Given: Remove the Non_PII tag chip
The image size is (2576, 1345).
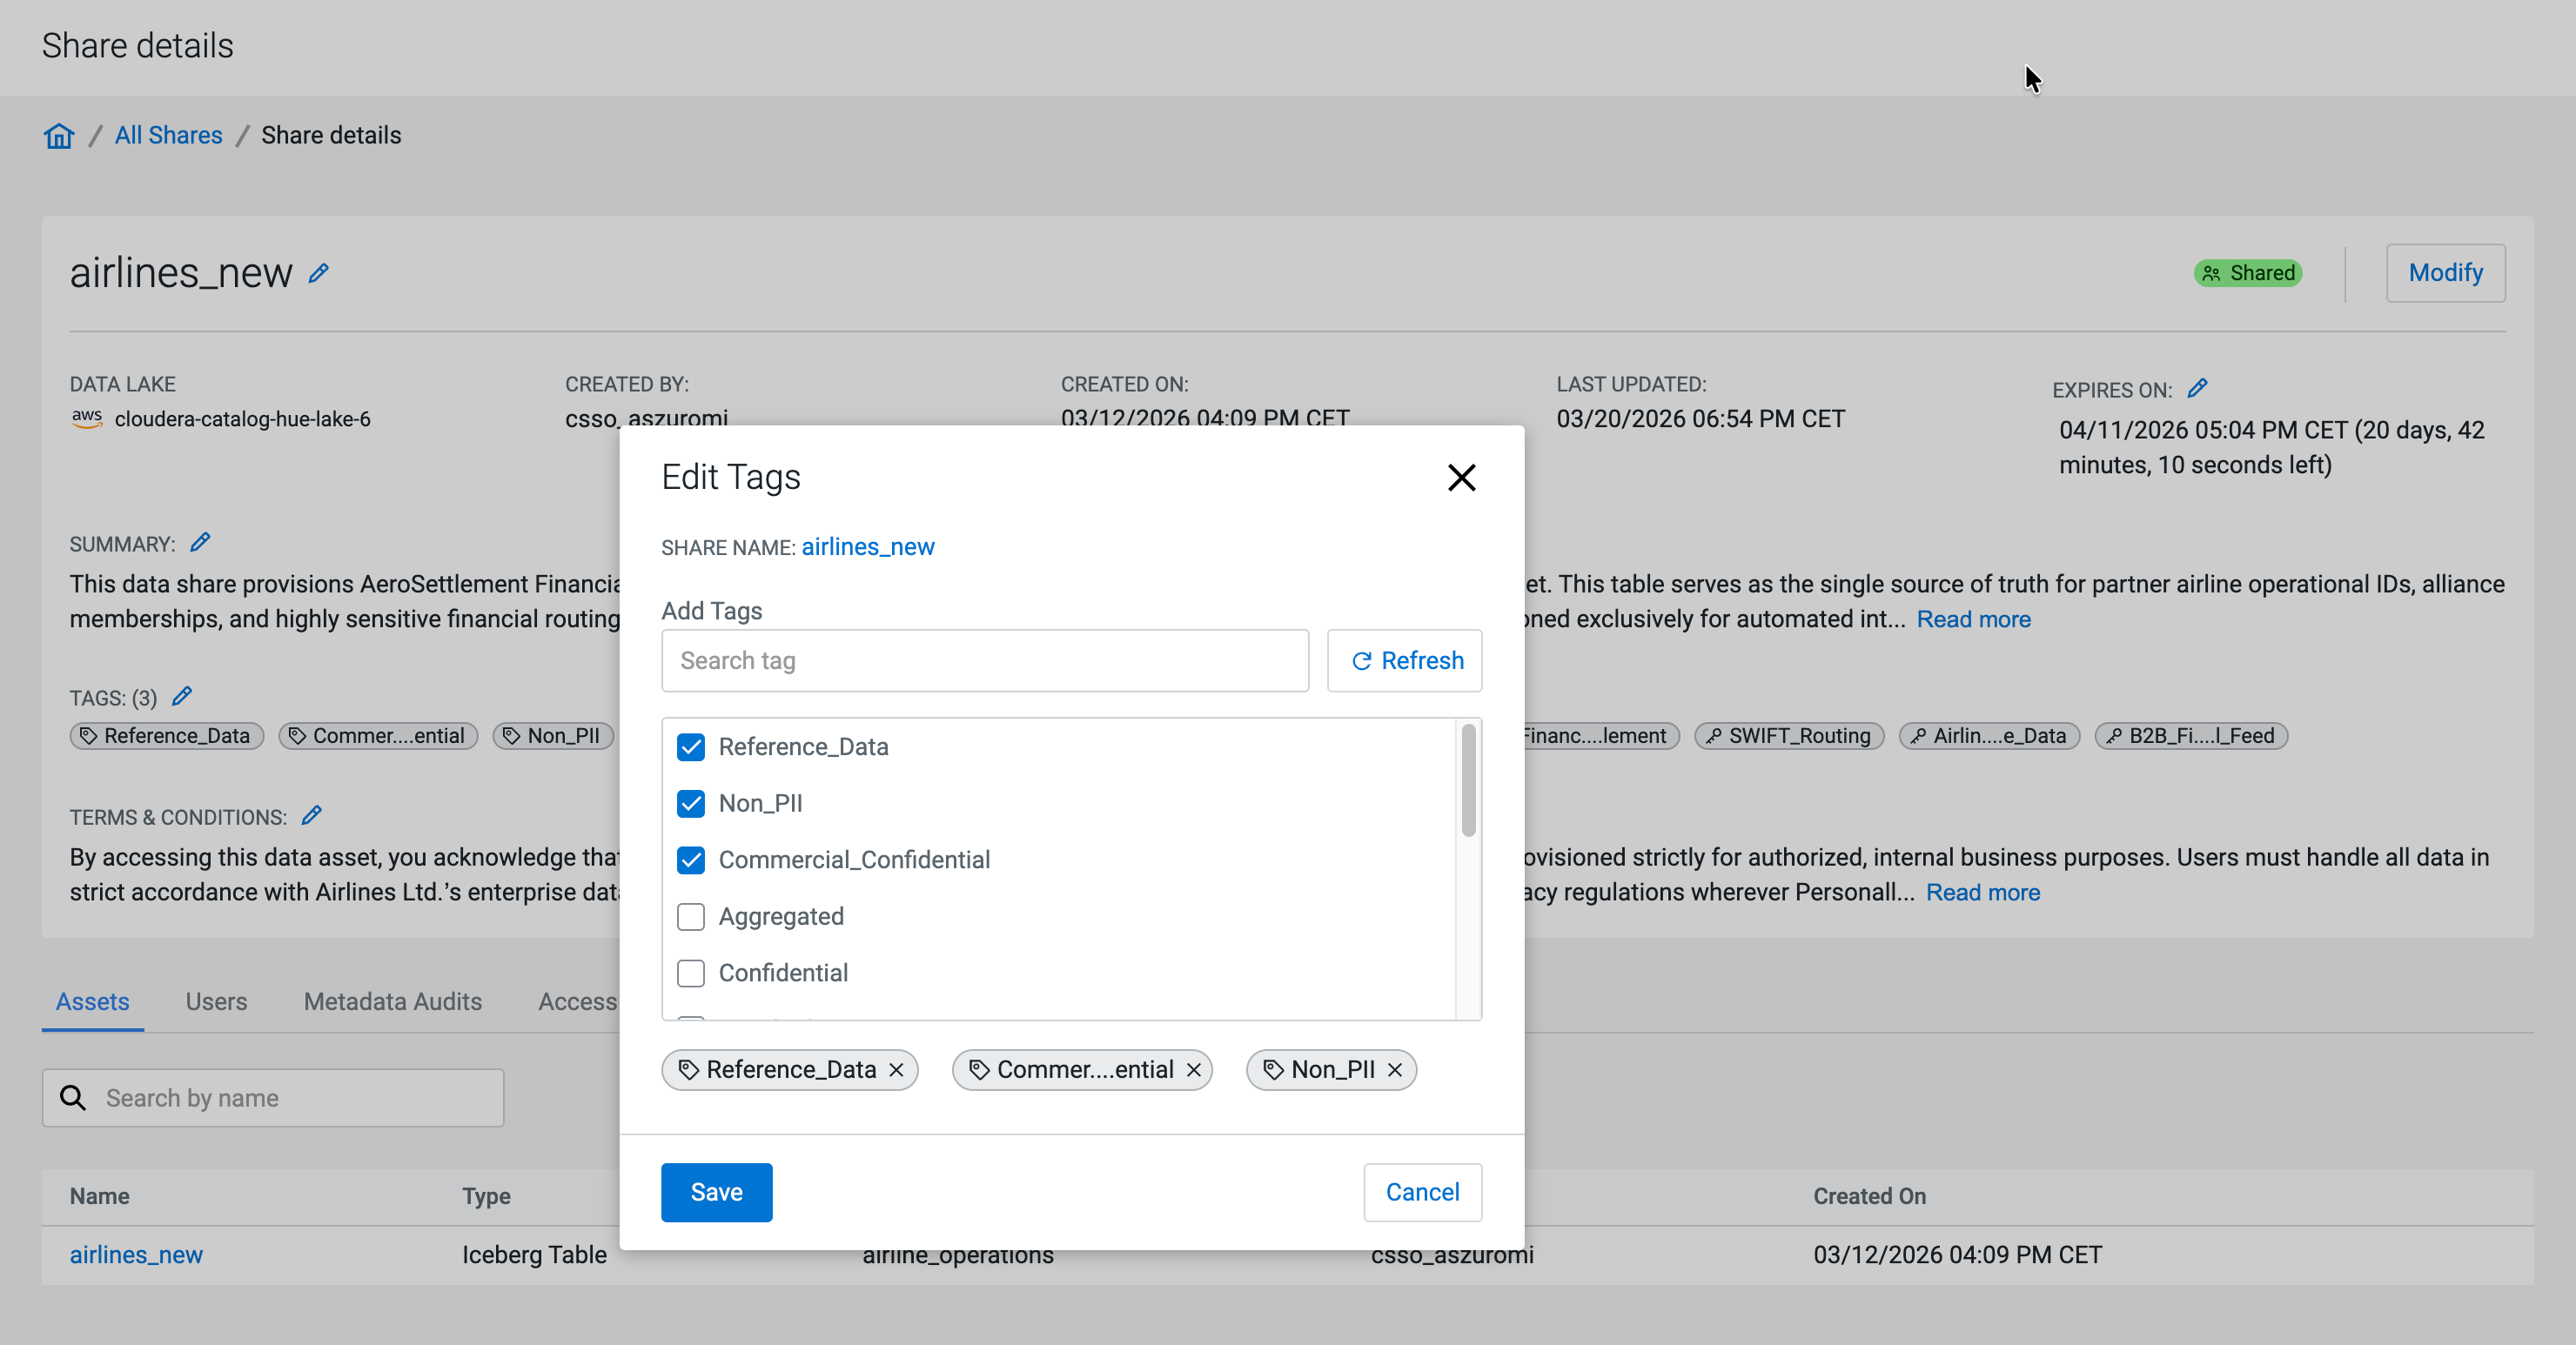Looking at the screenshot, I should 1395,1070.
